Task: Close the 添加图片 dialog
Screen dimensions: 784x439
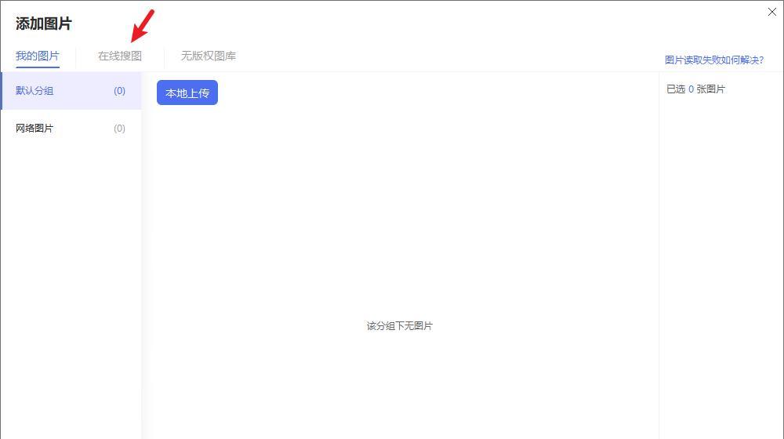Action: (x=772, y=12)
